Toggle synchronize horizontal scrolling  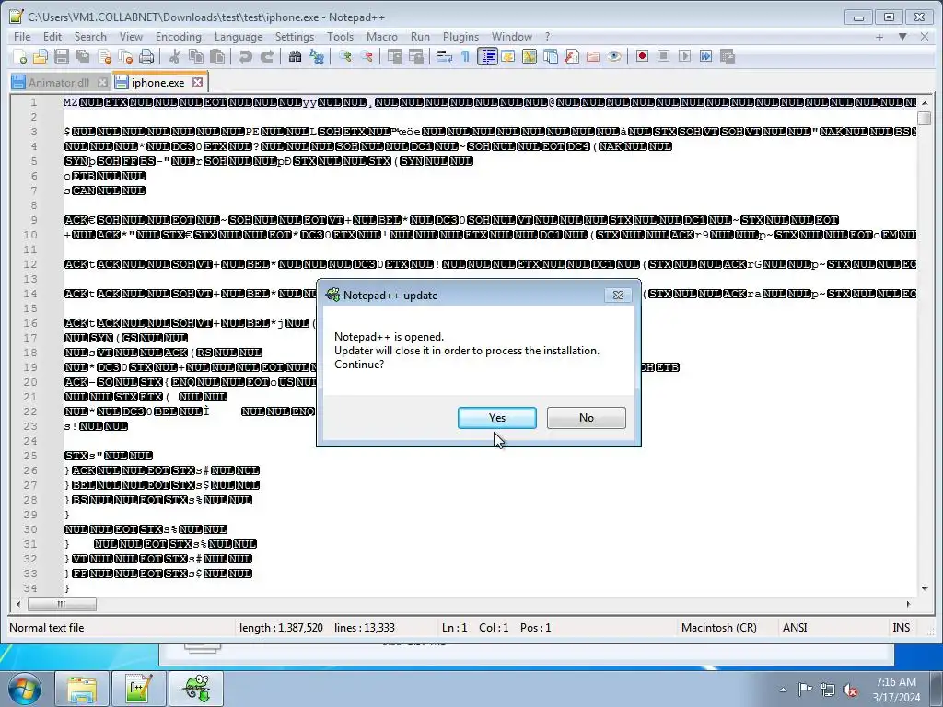coord(416,56)
